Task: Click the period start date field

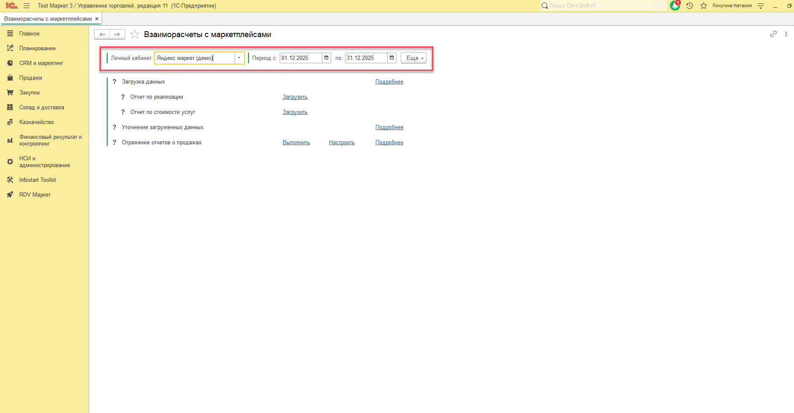Action: (x=301, y=58)
